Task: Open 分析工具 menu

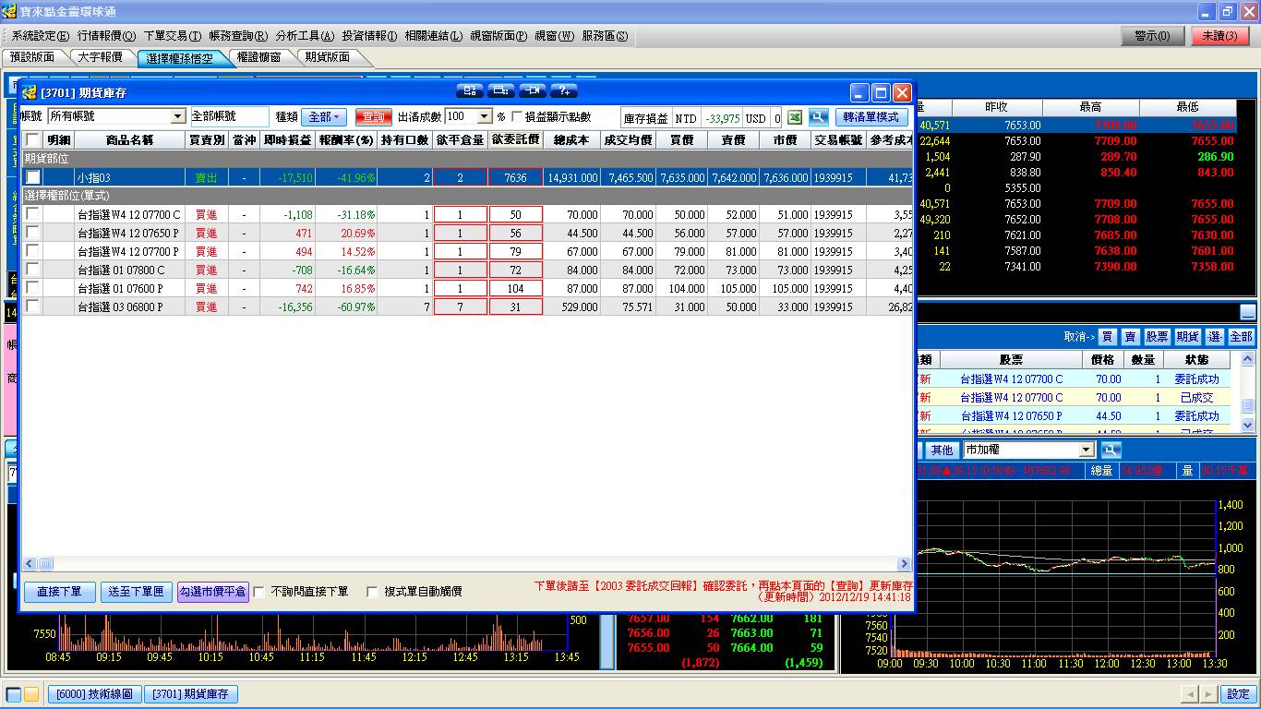Action: point(305,36)
